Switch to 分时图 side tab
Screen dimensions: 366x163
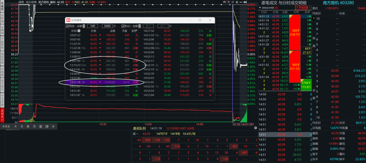2,17
